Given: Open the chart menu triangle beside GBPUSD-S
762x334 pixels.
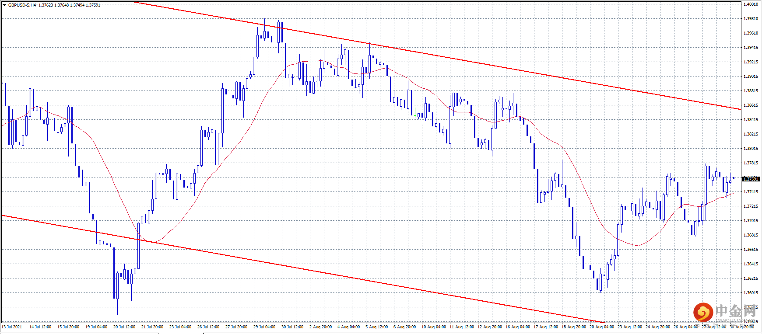Looking at the screenshot, I should pyautogui.click(x=4, y=5).
